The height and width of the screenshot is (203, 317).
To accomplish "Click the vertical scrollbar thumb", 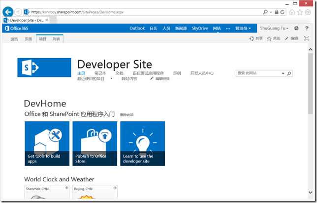I will pos(311,84).
